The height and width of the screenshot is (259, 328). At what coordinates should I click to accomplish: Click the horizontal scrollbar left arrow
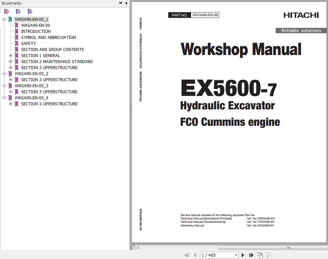138,248
